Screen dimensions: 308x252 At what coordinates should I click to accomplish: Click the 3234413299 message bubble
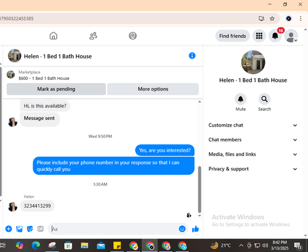click(x=37, y=206)
